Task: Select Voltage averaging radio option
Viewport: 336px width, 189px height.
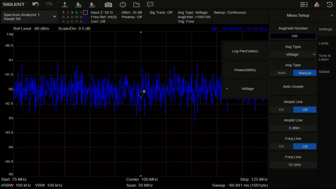Action: pyautogui.click(x=245, y=88)
